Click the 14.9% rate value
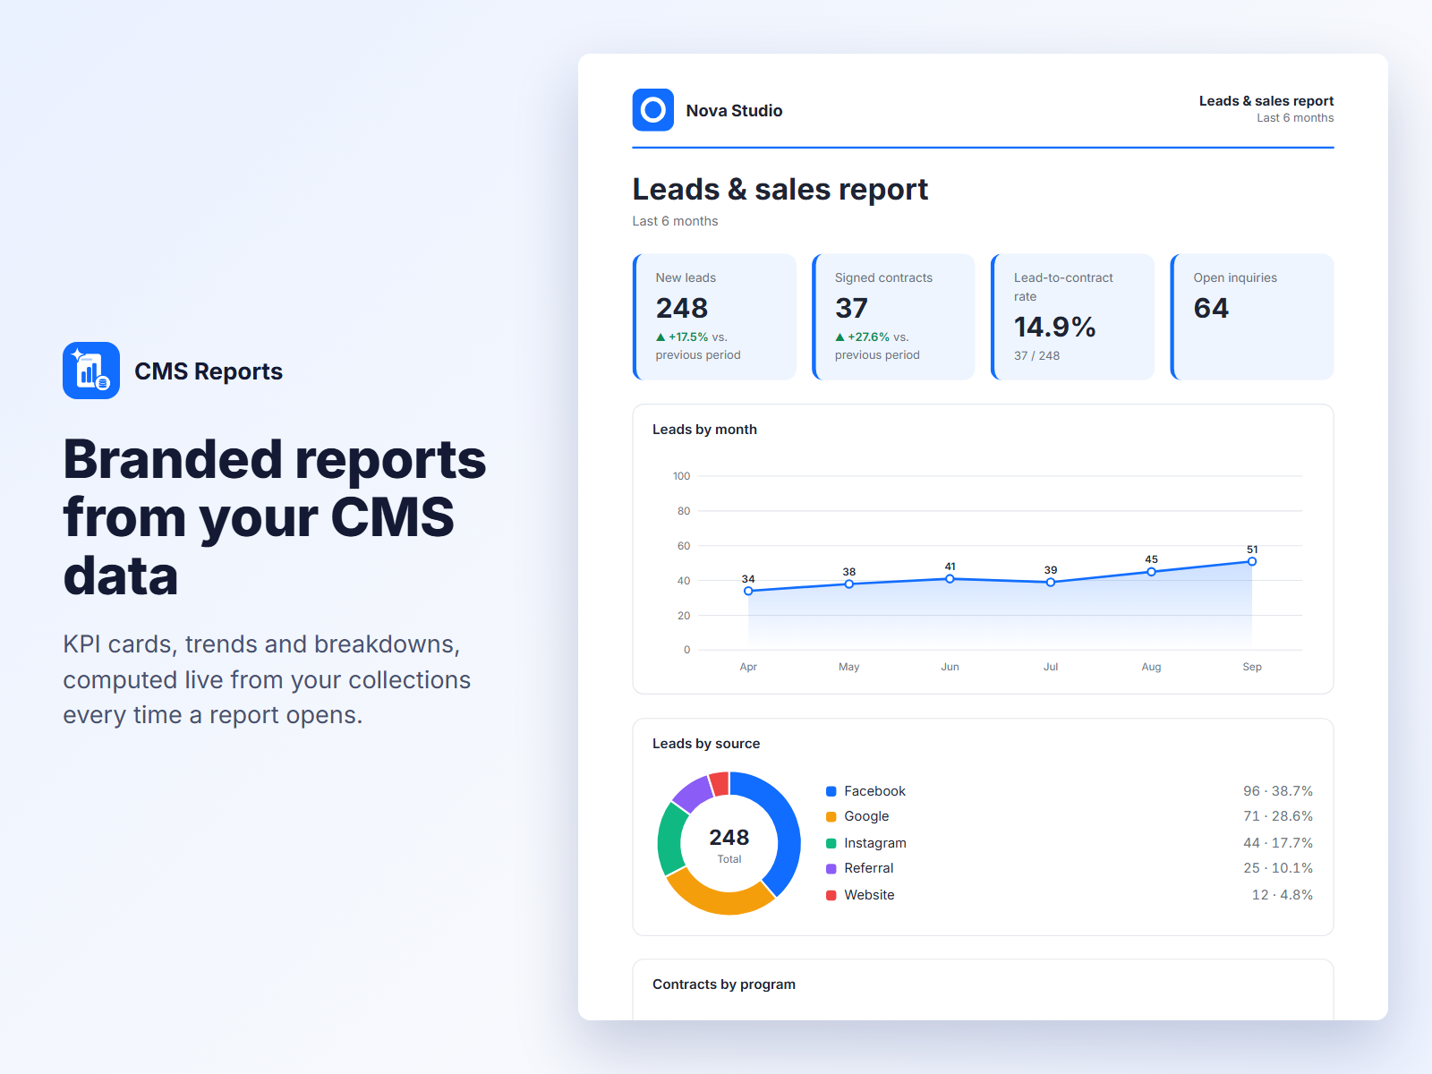The image size is (1432, 1074). click(1055, 327)
